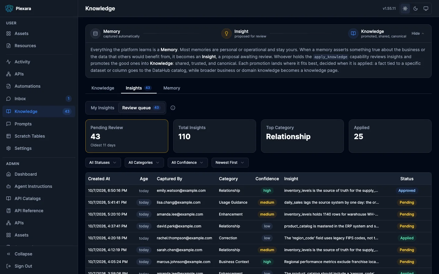Open API Reference in sidebar
Image resolution: width=439 pixels, height=274 pixels.
tap(39, 211)
